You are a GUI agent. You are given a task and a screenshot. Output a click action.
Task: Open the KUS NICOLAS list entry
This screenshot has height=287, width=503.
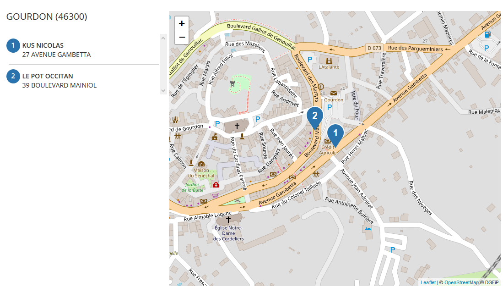click(x=83, y=50)
